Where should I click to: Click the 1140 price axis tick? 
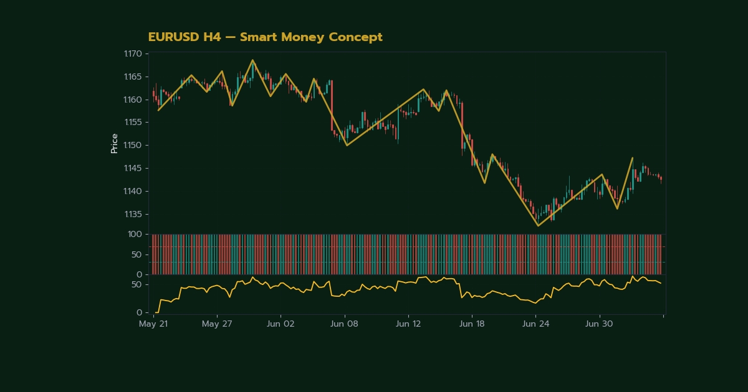point(133,191)
